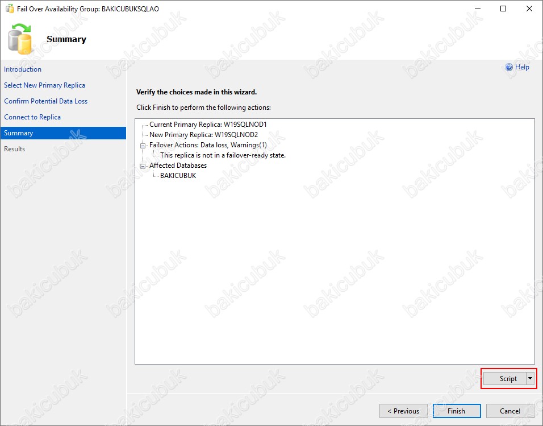Close the Fail Over Availability Group window

tap(529, 9)
